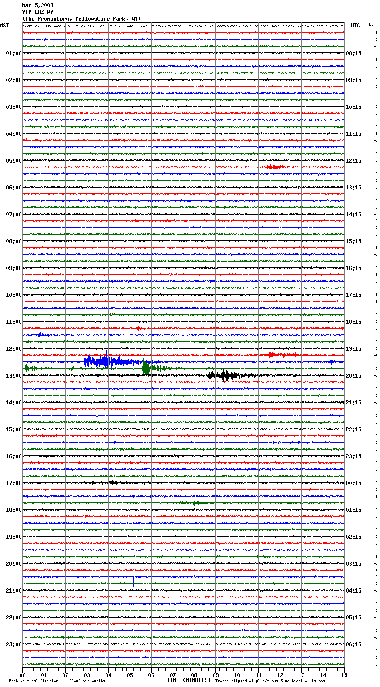380x687 pixels.
Task: Click the 18:15 UTC time label
Action: [x=354, y=322]
